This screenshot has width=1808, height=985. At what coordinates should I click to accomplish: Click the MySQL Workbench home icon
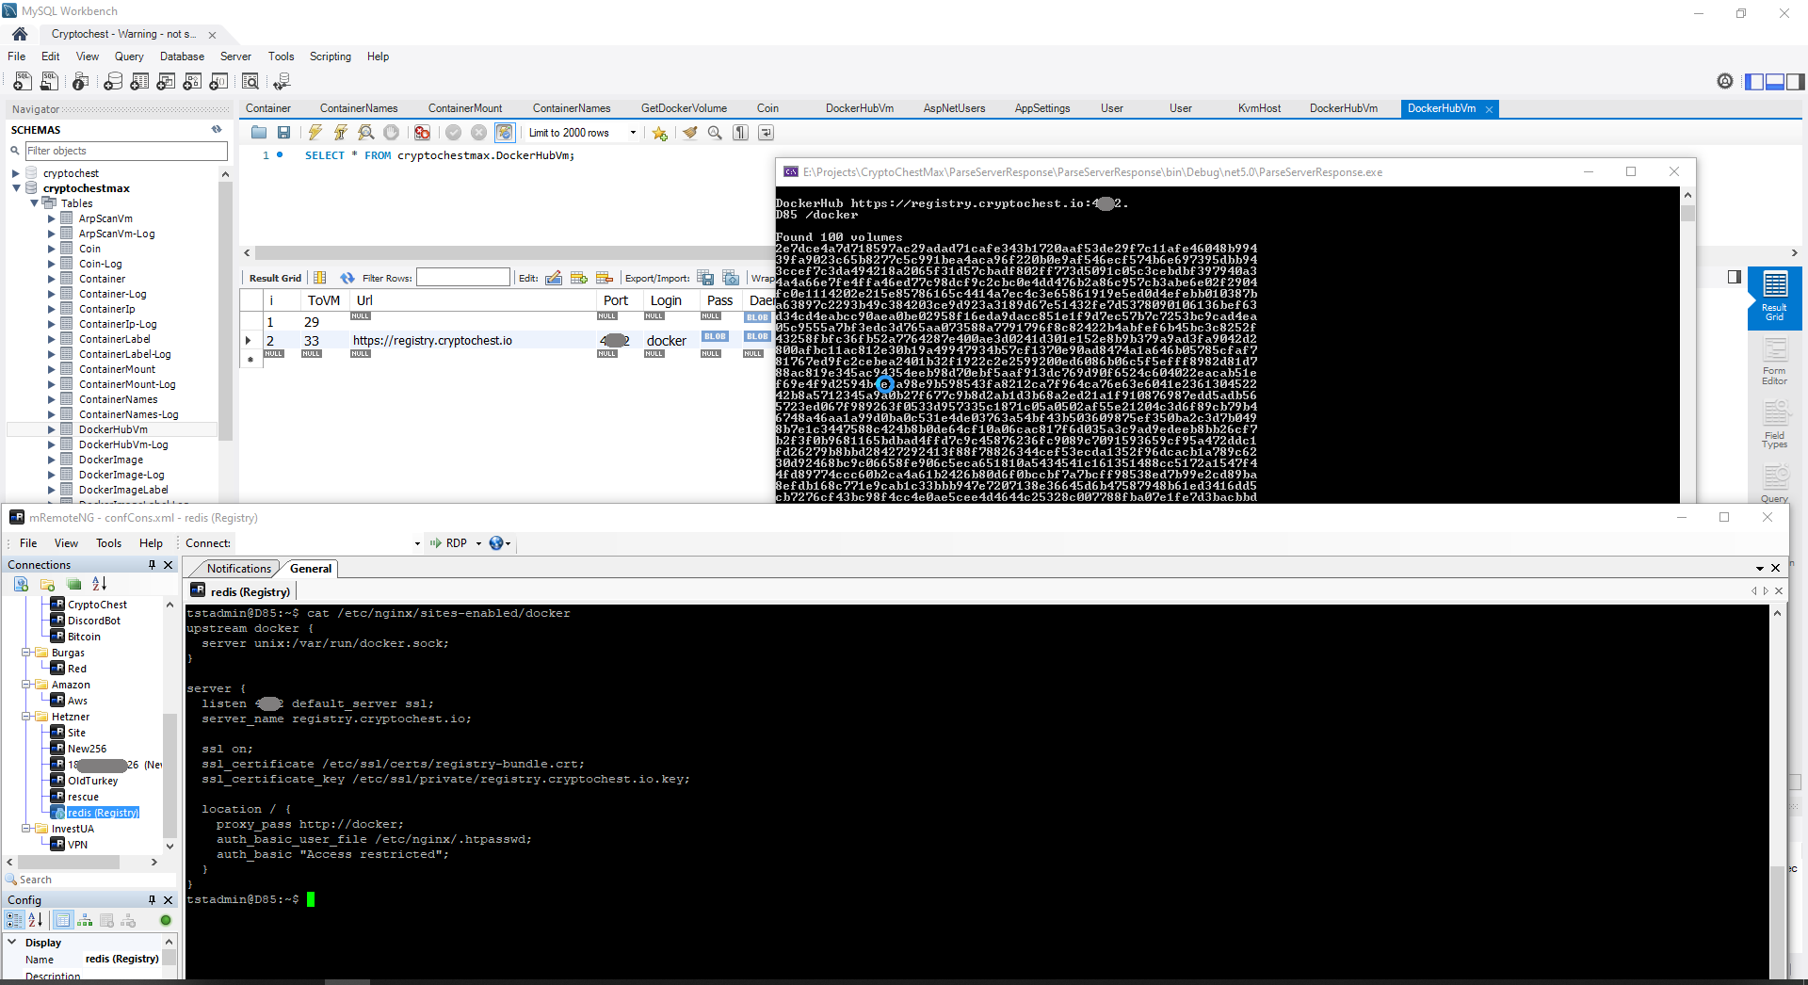20,34
